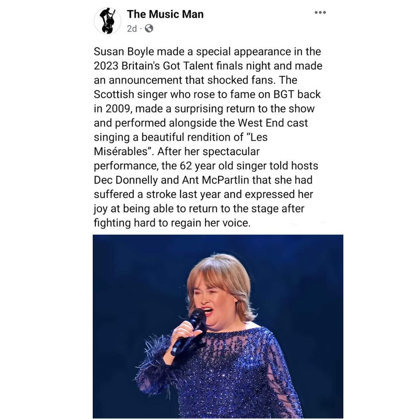Screen dimensions: 419x419
Task: Open The Music Man page name link
Action: (165, 14)
